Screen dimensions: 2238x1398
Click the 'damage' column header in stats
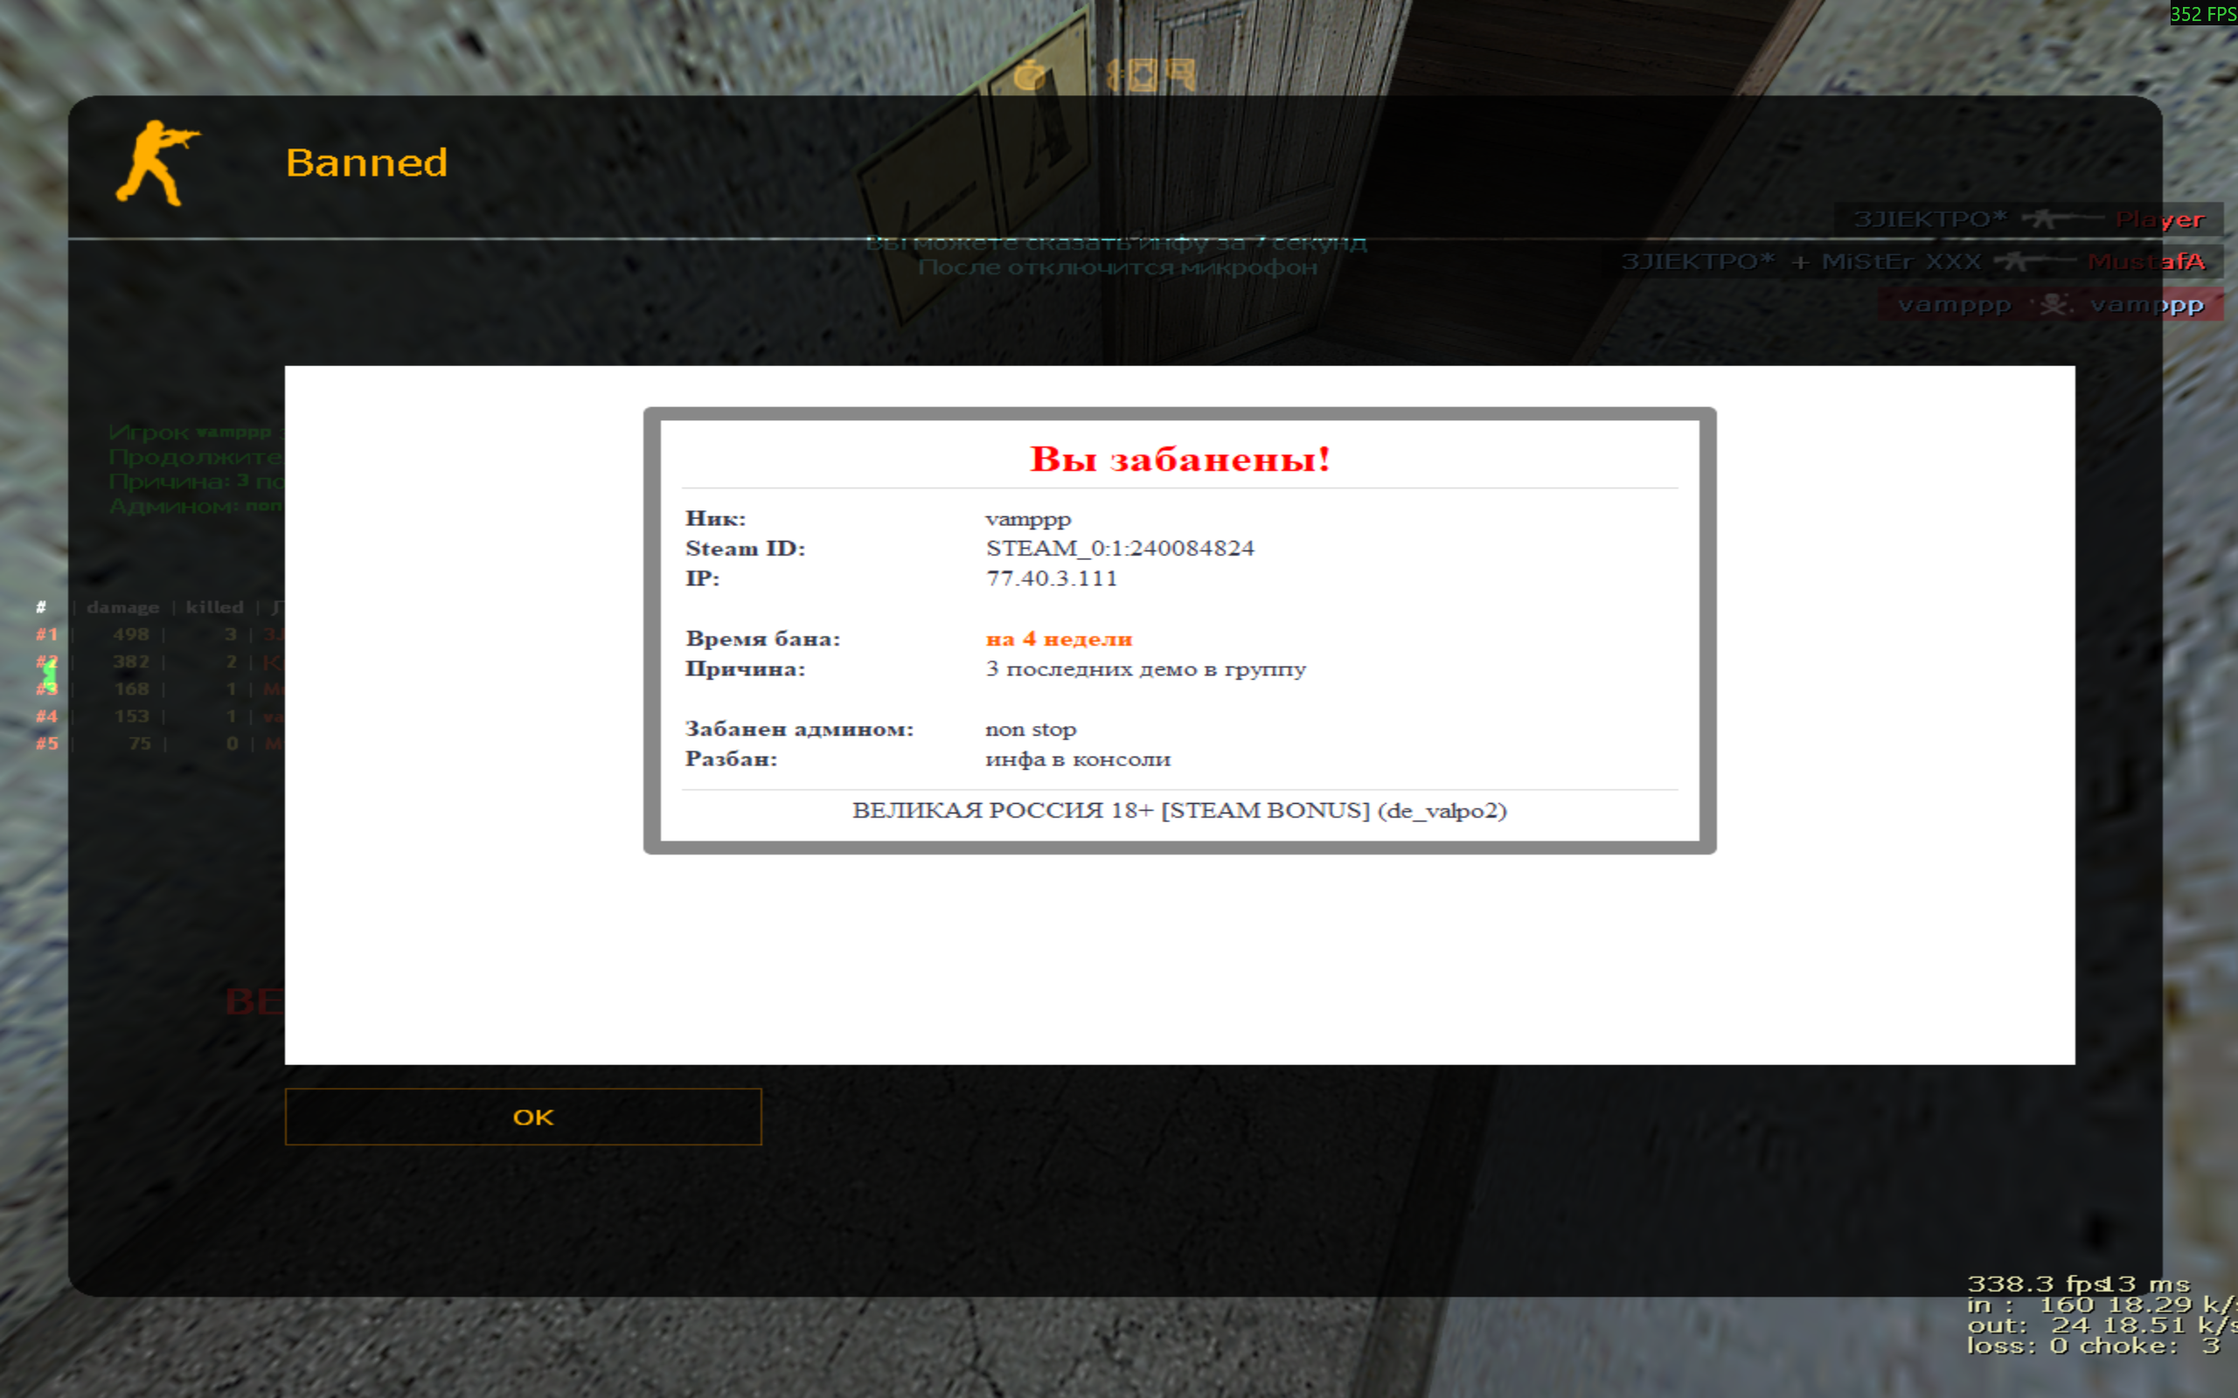122,607
